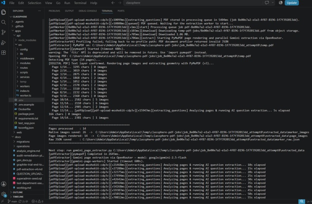Open requirements.txt file
This screenshot has width=312, height=204.
pos(28,118)
